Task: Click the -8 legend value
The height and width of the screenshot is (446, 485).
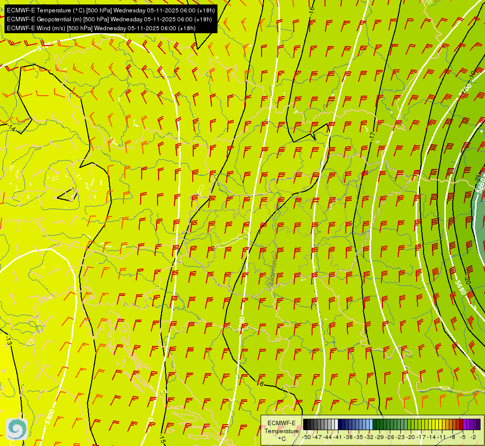Action: point(452,437)
